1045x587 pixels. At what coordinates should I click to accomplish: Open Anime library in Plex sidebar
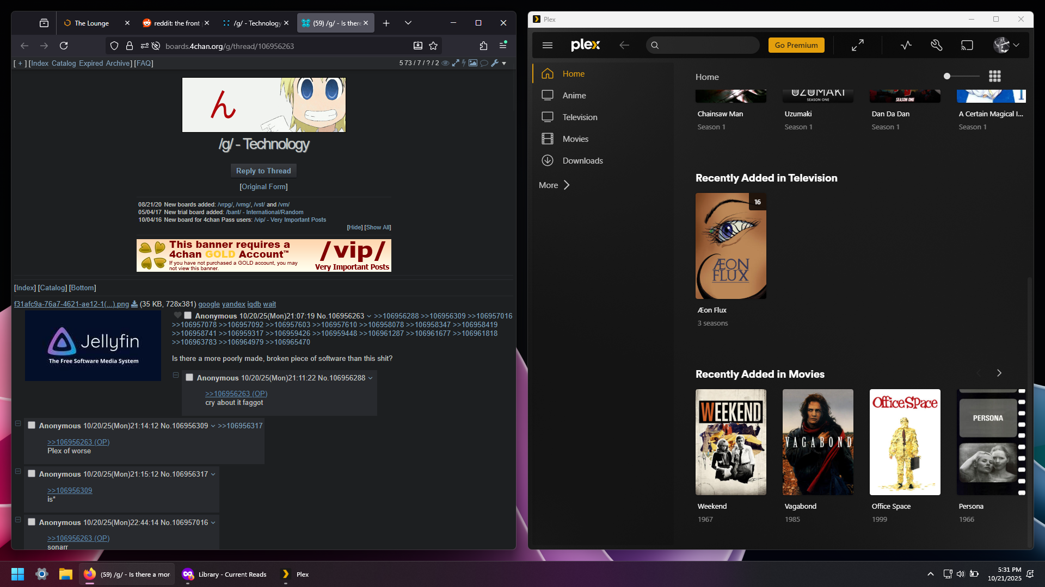pyautogui.click(x=574, y=95)
